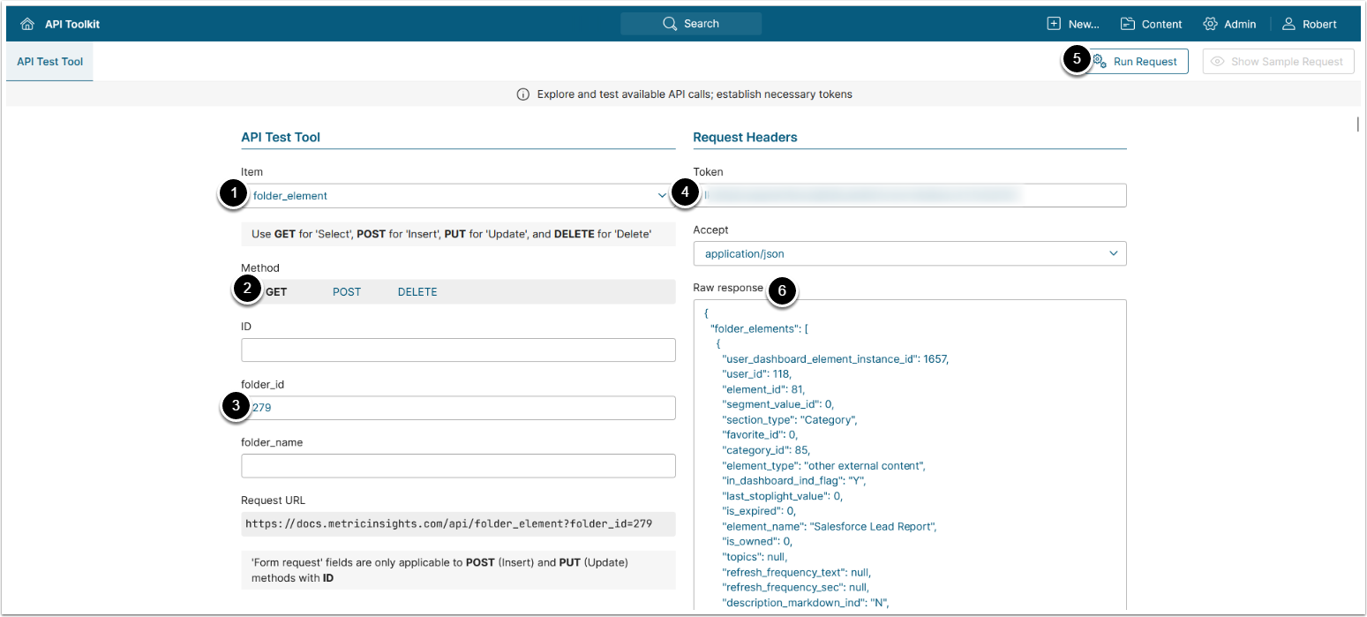Click the "user_dashboard_element_instance_id": 1657 line
The height and width of the screenshot is (617, 1367).
point(835,359)
